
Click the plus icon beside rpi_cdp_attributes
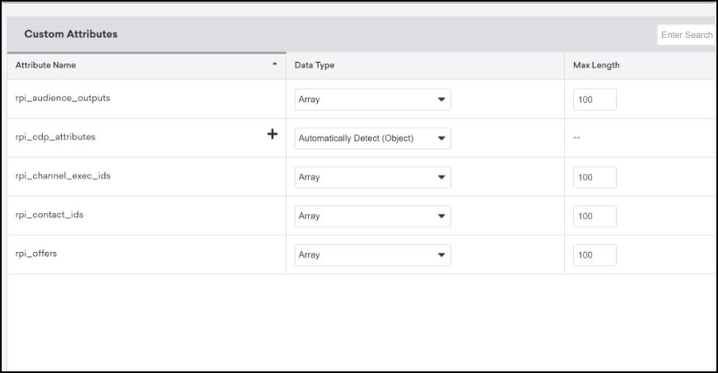tap(272, 136)
